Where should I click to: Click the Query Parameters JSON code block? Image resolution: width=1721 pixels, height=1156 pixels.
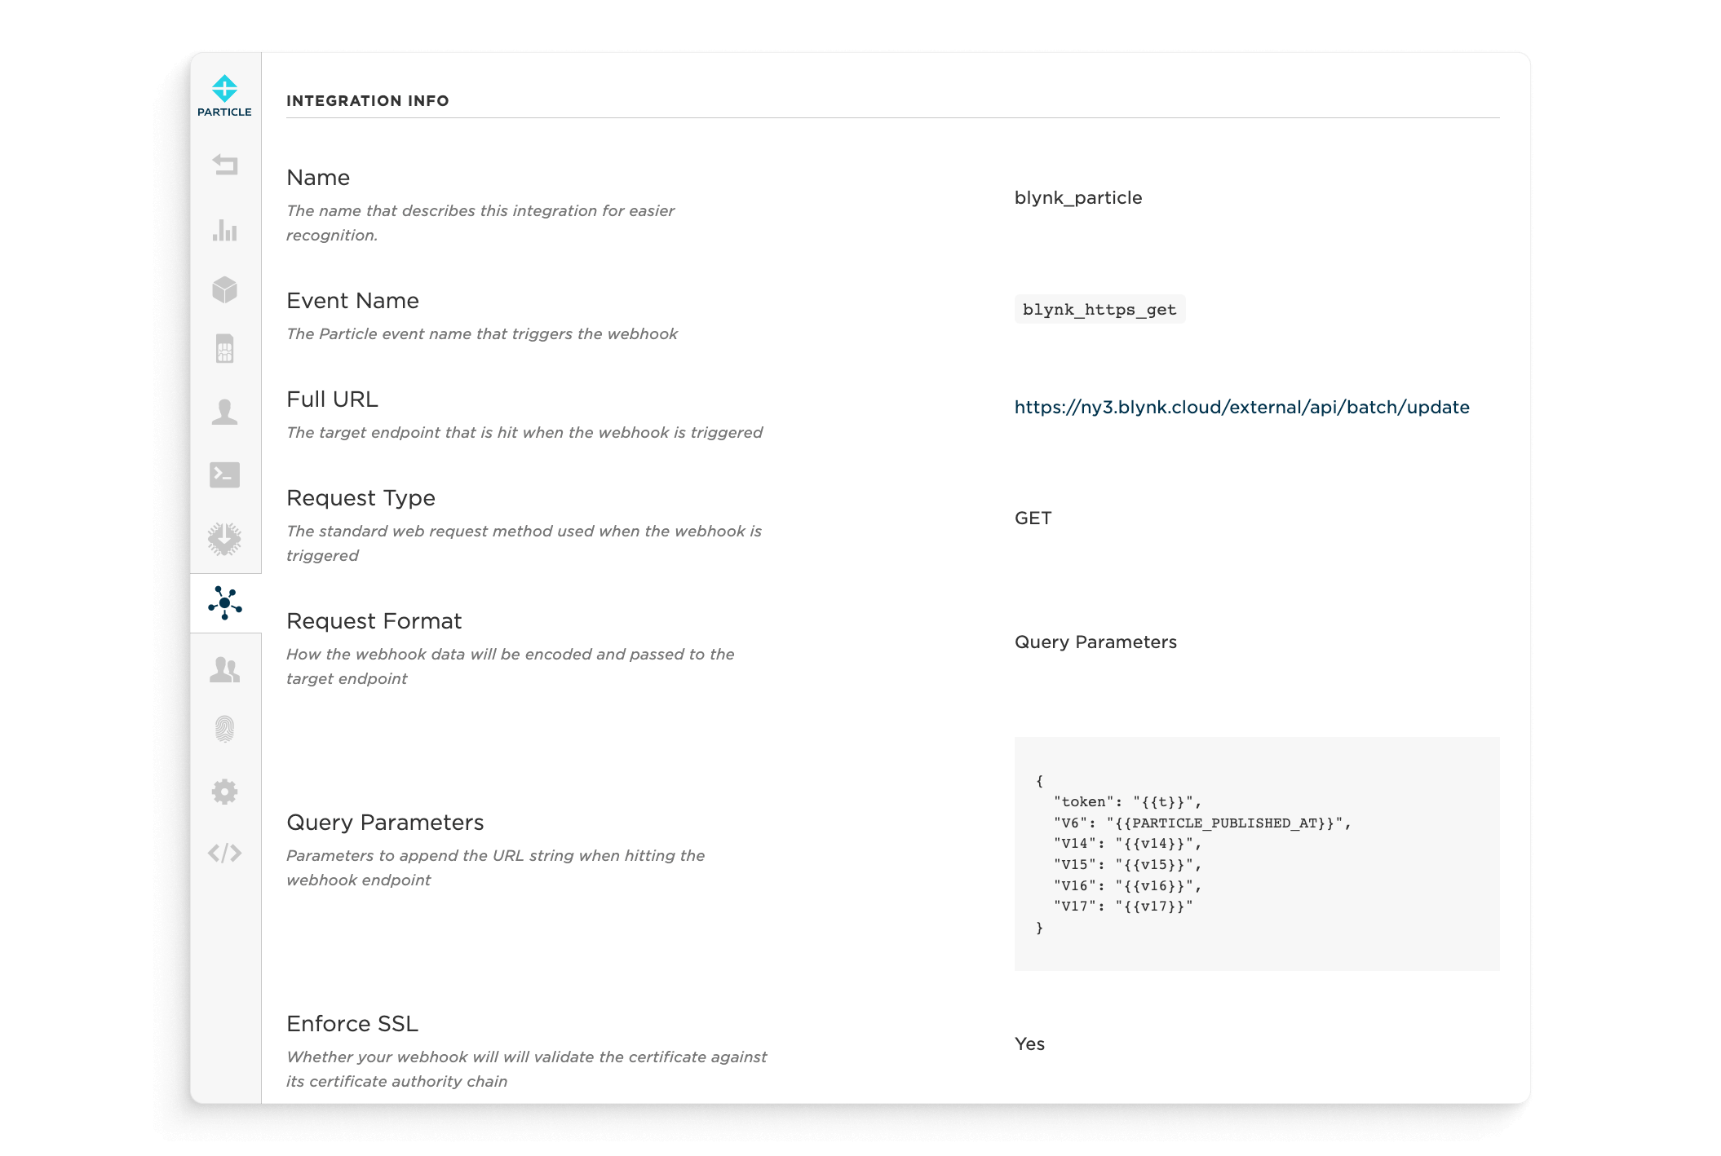click(1257, 854)
